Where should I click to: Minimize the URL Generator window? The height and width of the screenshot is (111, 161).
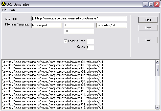click(145, 4)
